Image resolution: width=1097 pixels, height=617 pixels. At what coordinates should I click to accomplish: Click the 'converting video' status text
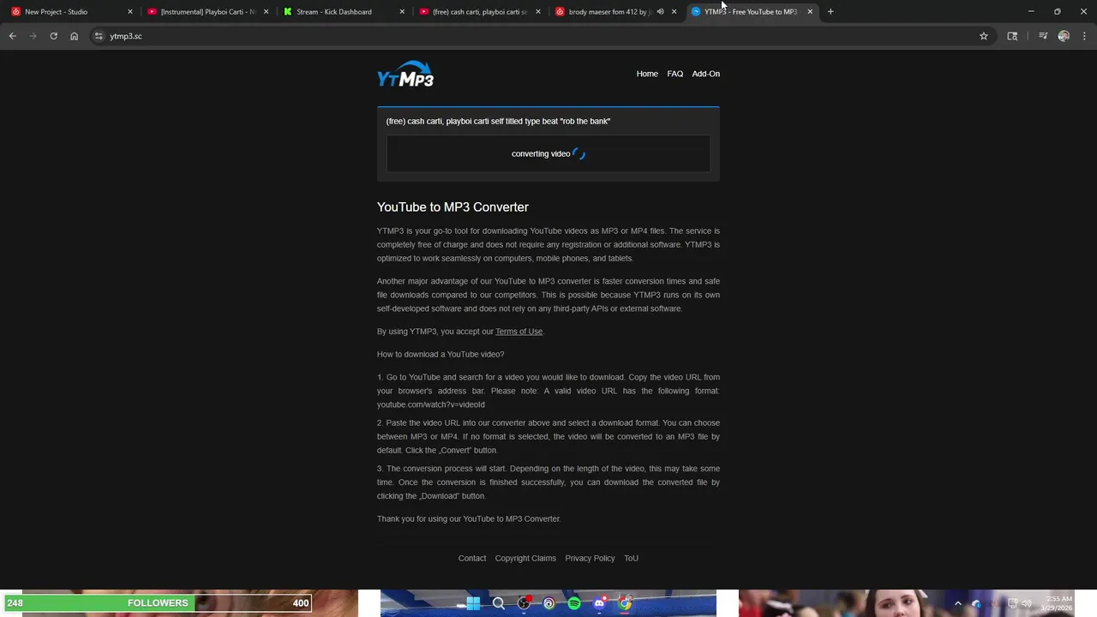point(541,153)
